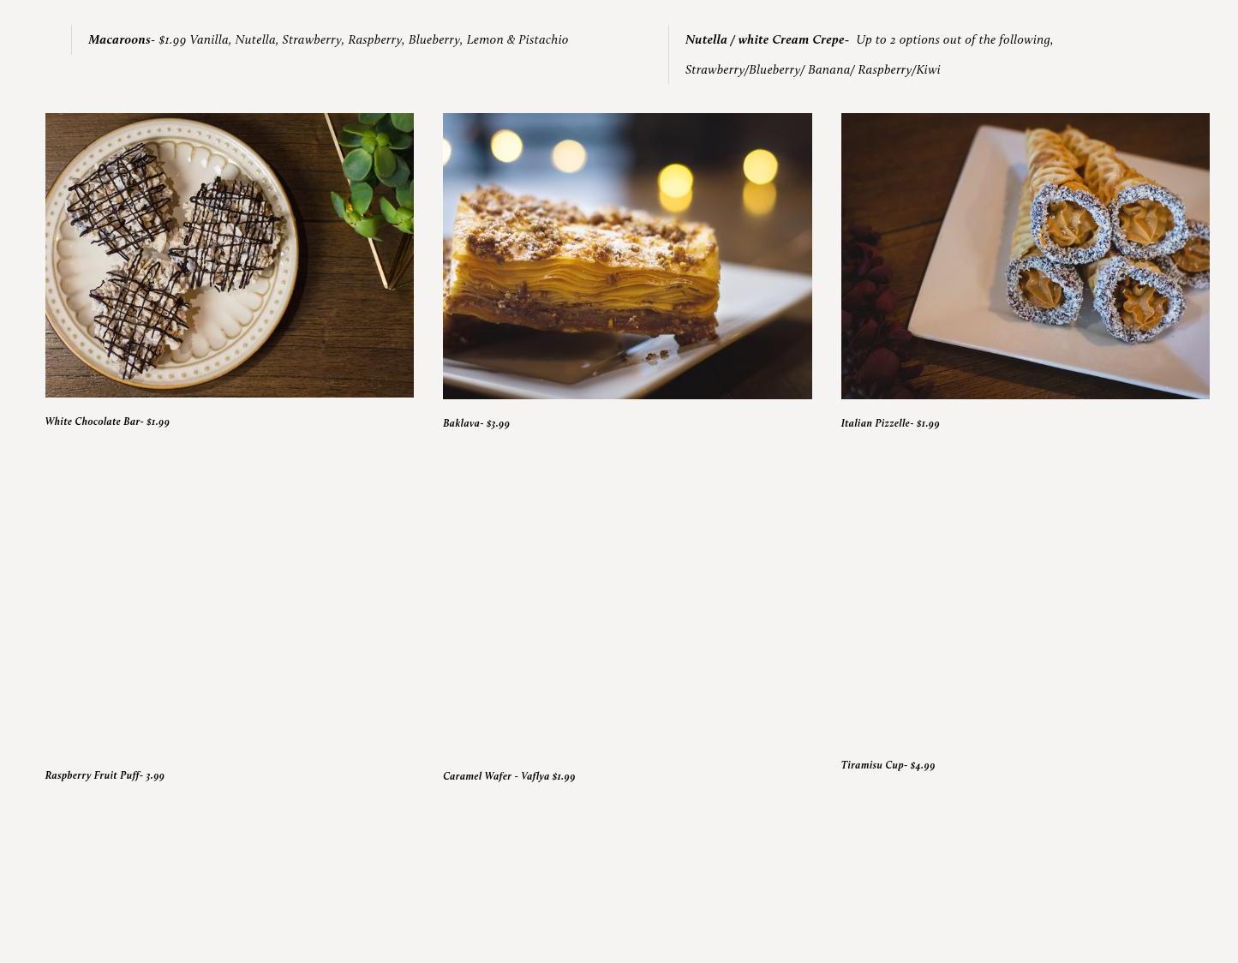Image resolution: width=1238 pixels, height=963 pixels.
Task: Click the Nutella / white Cream Crepe heading
Action: 765,39
